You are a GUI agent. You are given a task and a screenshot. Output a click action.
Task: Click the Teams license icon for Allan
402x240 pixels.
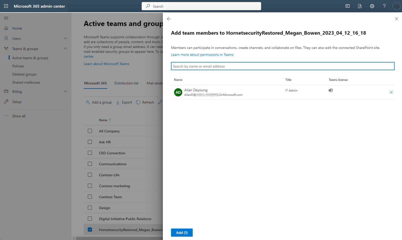331,90
